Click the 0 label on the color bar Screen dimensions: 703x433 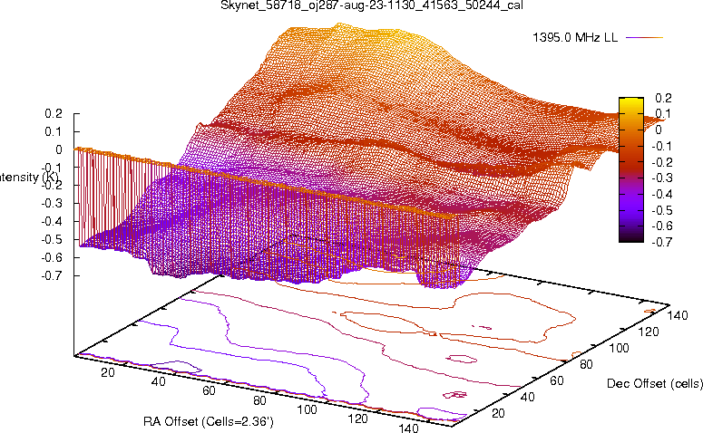tap(659, 130)
